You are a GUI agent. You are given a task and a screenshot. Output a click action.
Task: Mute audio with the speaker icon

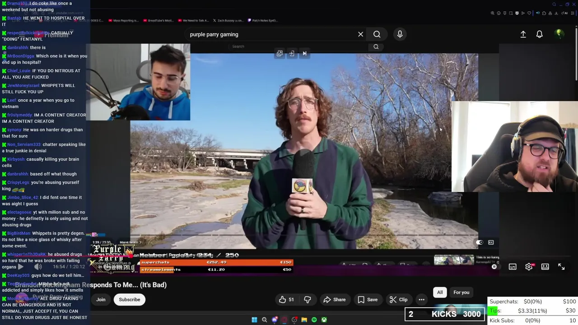click(38, 267)
